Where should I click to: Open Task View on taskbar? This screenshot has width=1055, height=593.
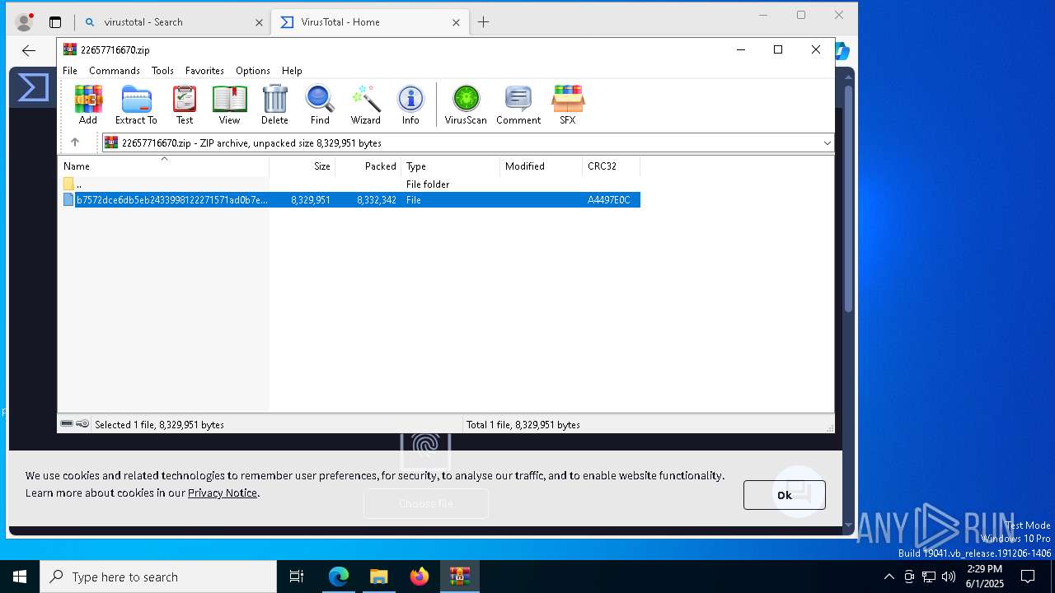click(x=297, y=577)
